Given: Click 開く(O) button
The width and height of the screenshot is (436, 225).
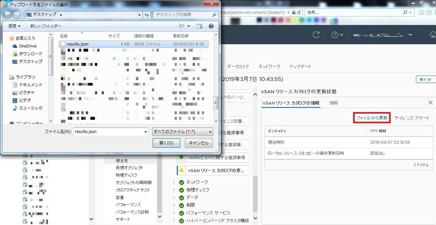Looking at the screenshot, I should 166,143.
